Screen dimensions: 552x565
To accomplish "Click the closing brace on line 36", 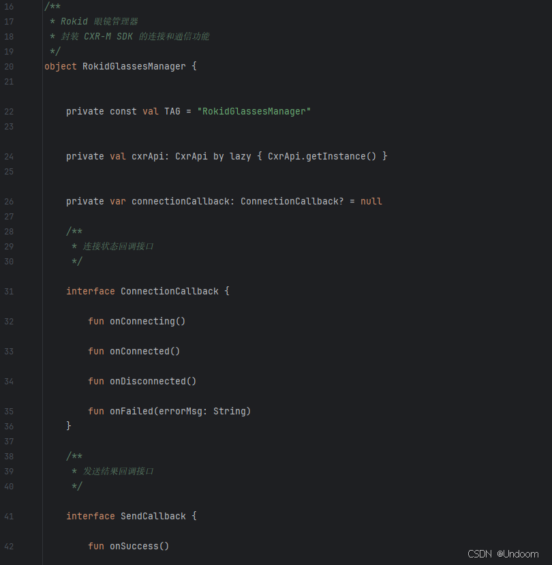I will 68,426.
